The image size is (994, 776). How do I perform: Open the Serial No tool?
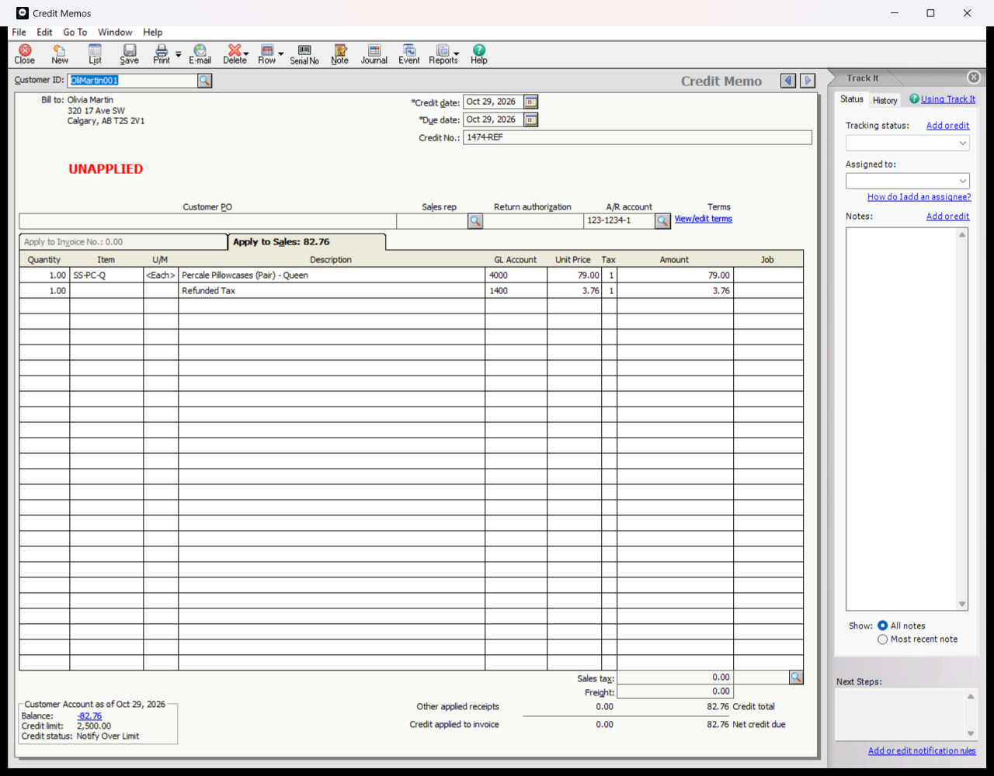(x=304, y=54)
